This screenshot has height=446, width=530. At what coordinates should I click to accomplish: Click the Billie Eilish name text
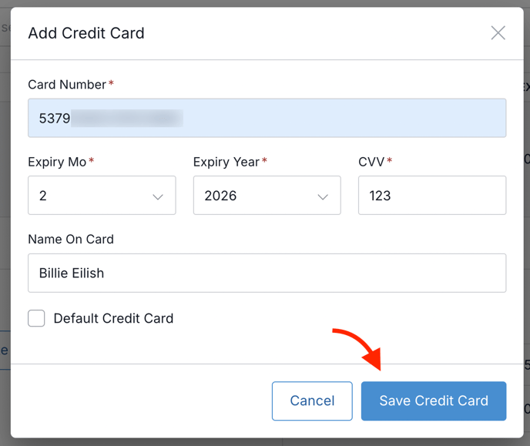pyautogui.click(x=72, y=273)
